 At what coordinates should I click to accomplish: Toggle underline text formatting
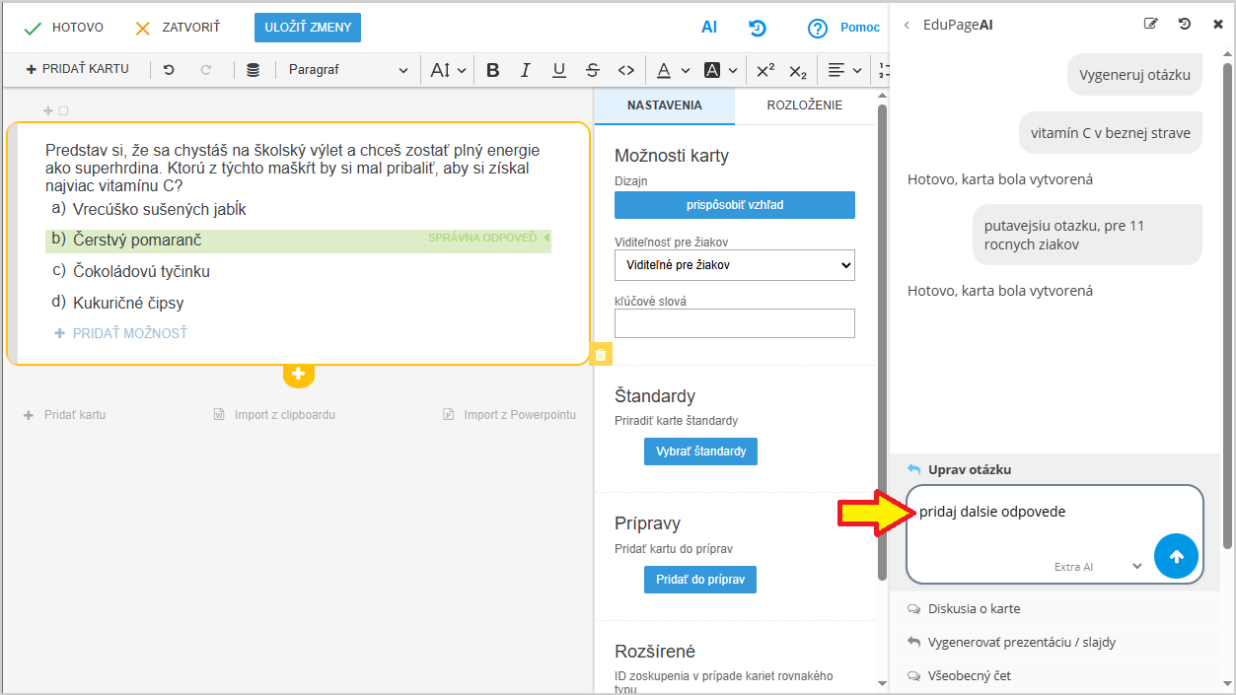coord(559,70)
